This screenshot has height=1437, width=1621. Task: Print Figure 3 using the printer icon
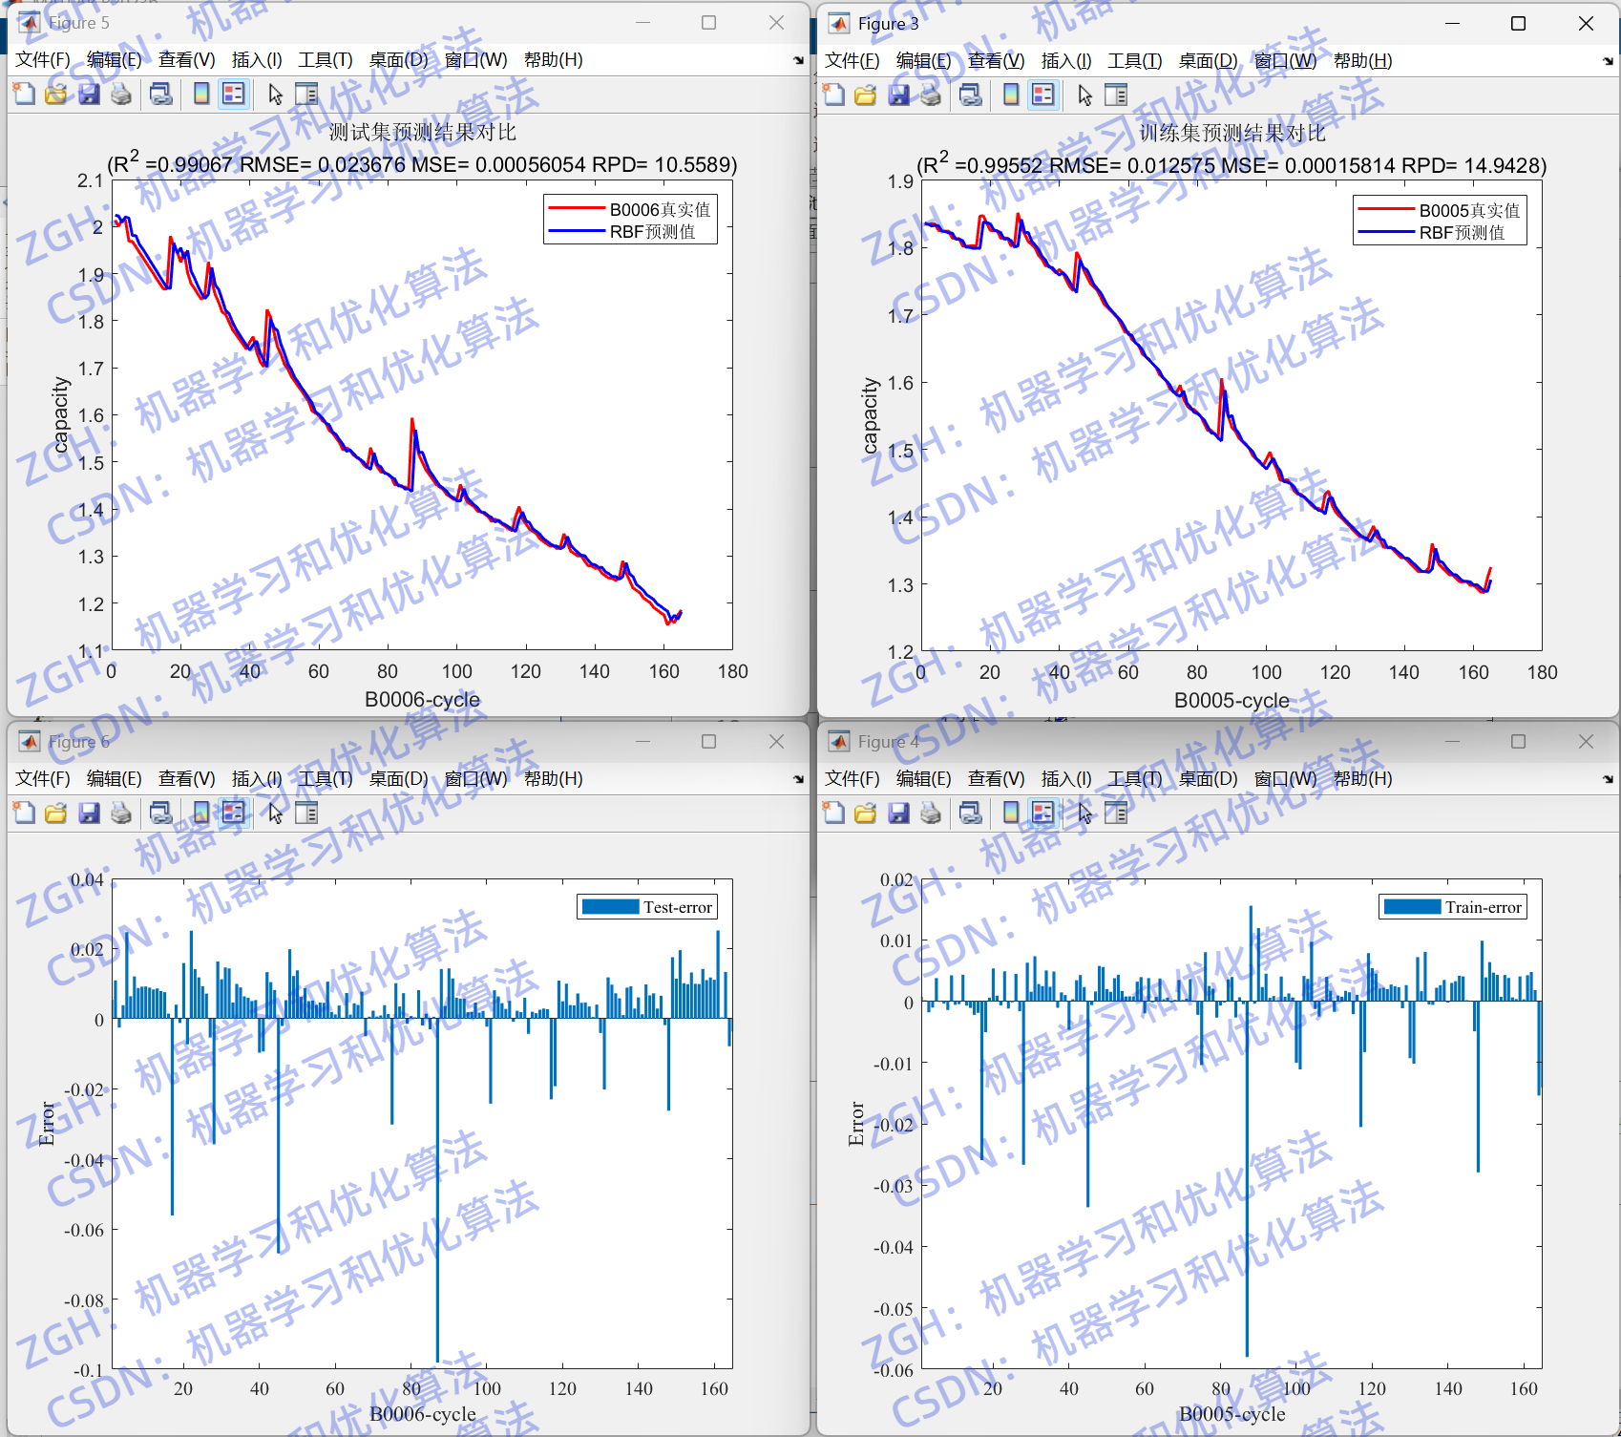[931, 95]
